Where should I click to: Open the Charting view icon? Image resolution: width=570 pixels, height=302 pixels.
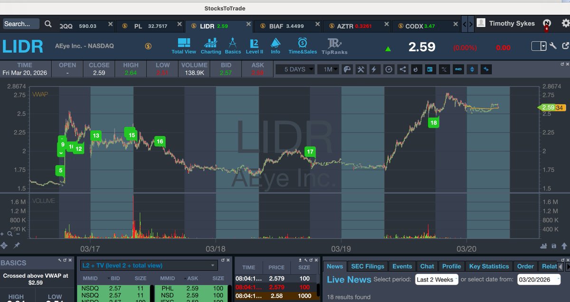click(210, 46)
